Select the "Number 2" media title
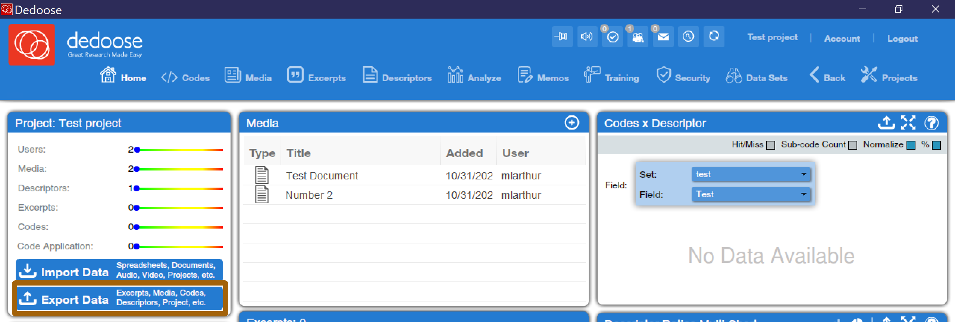This screenshot has width=955, height=322. [309, 195]
